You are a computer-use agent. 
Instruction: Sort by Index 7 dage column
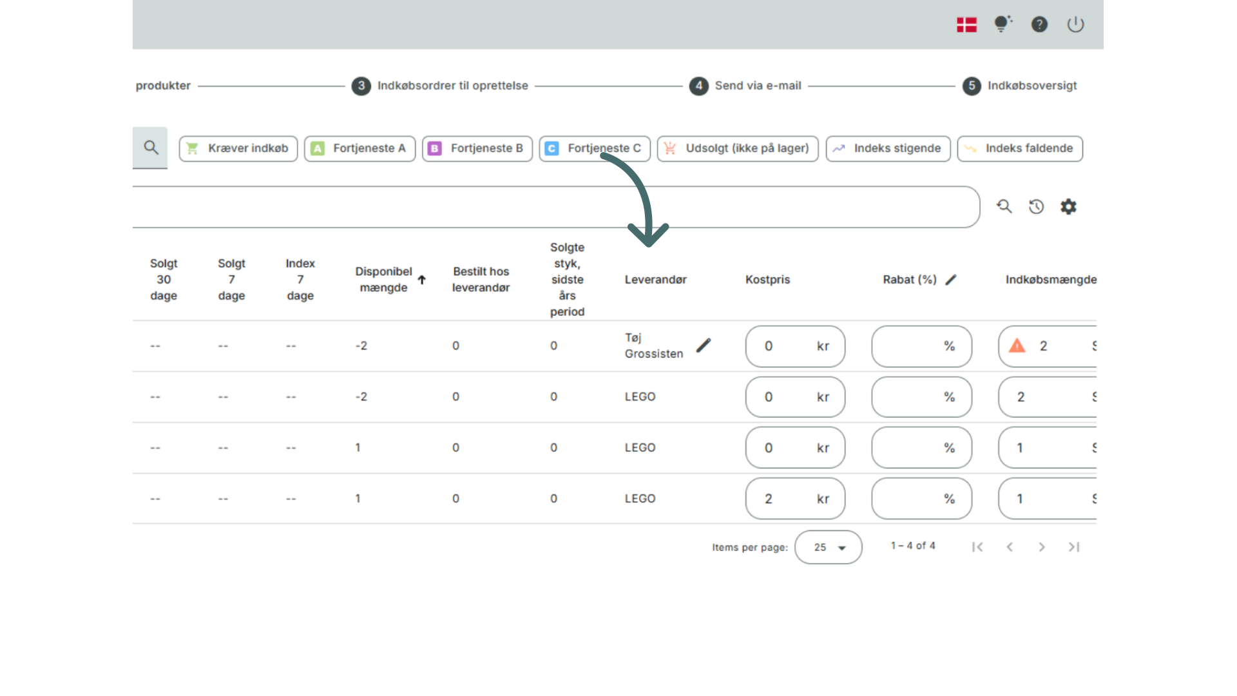[x=300, y=280]
